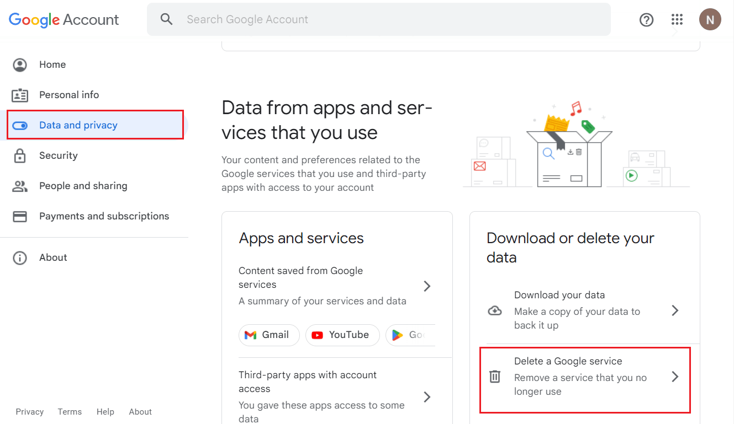
Task: Click the Google Play triangle icon chip
Action: (410, 335)
